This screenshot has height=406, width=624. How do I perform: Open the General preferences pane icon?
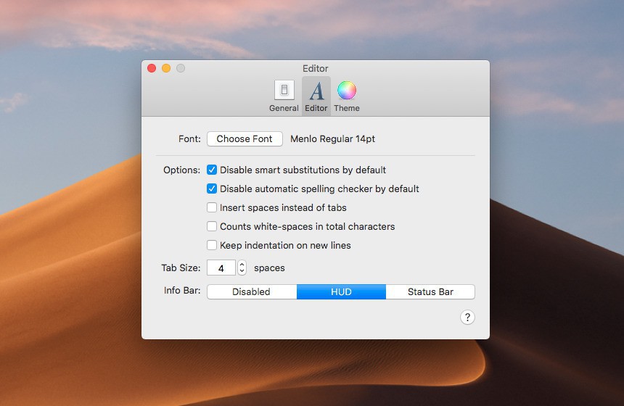pyautogui.click(x=284, y=91)
